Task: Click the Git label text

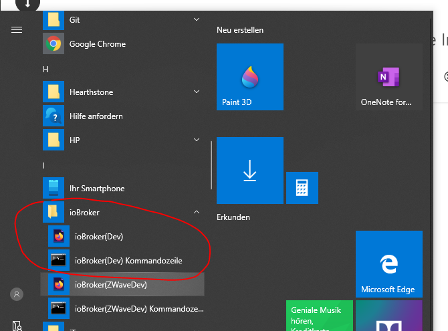Action: click(74, 20)
